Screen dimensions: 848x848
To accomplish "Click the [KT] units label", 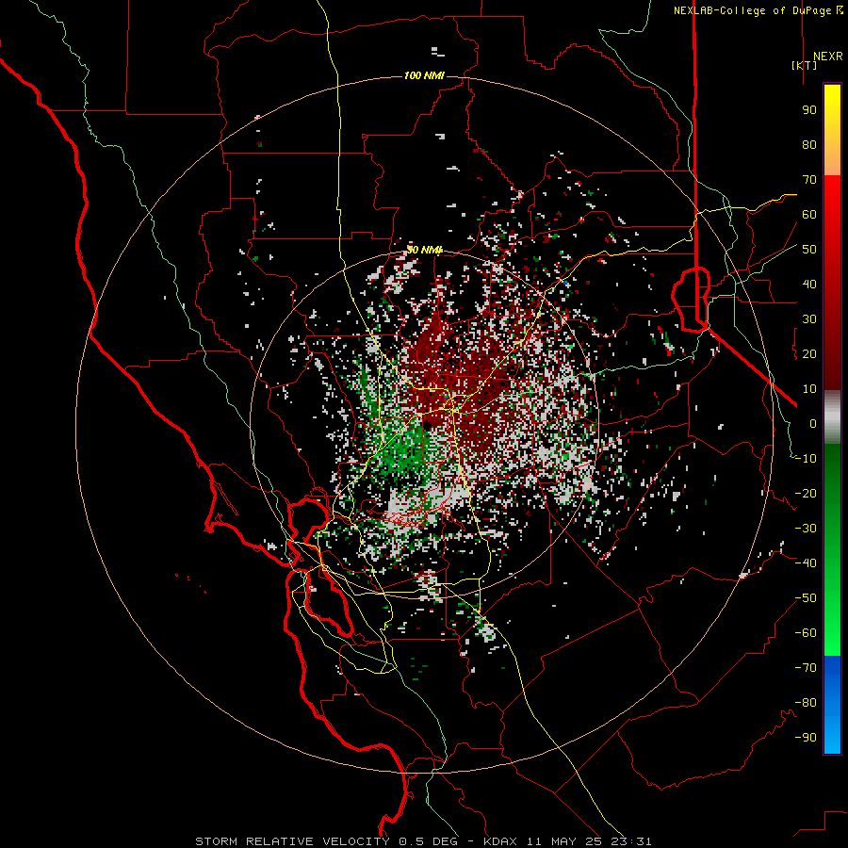I will [804, 65].
